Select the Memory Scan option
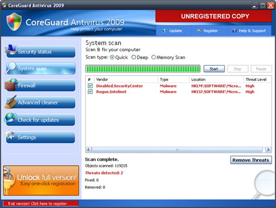Image resolution: width=276 pixels, height=208 pixels. click(154, 57)
